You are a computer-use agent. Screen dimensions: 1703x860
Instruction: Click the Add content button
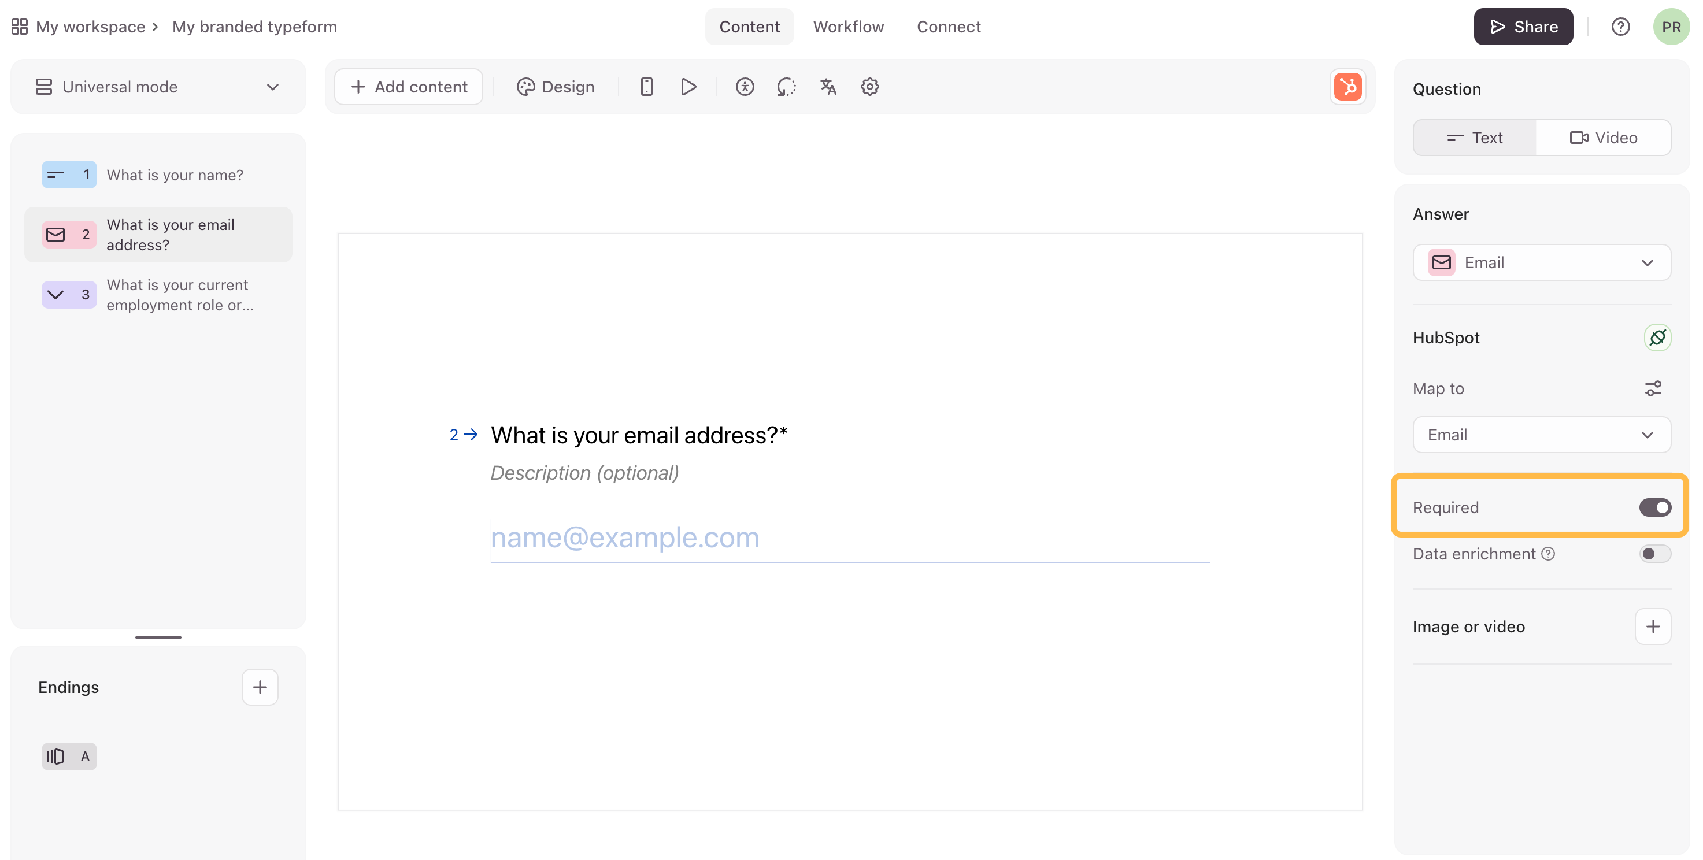point(409,87)
